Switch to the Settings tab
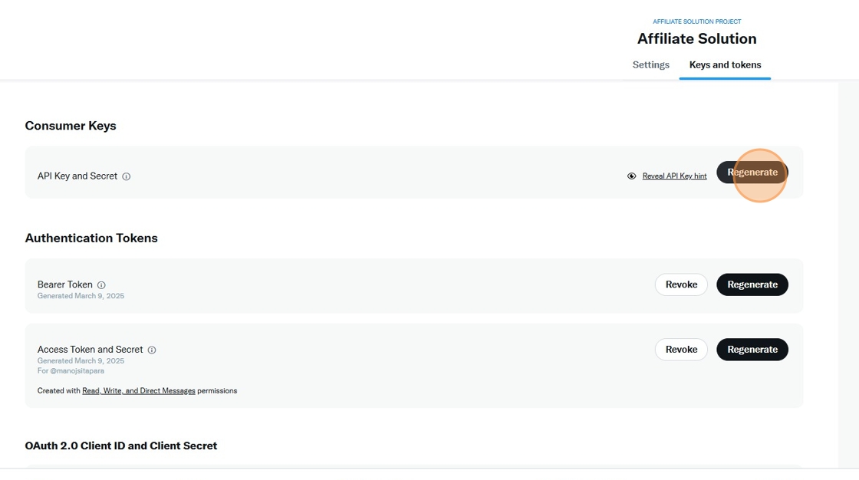The height and width of the screenshot is (480, 859). pos(651,64)
